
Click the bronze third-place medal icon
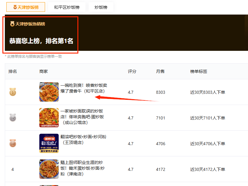click(12, 143)
